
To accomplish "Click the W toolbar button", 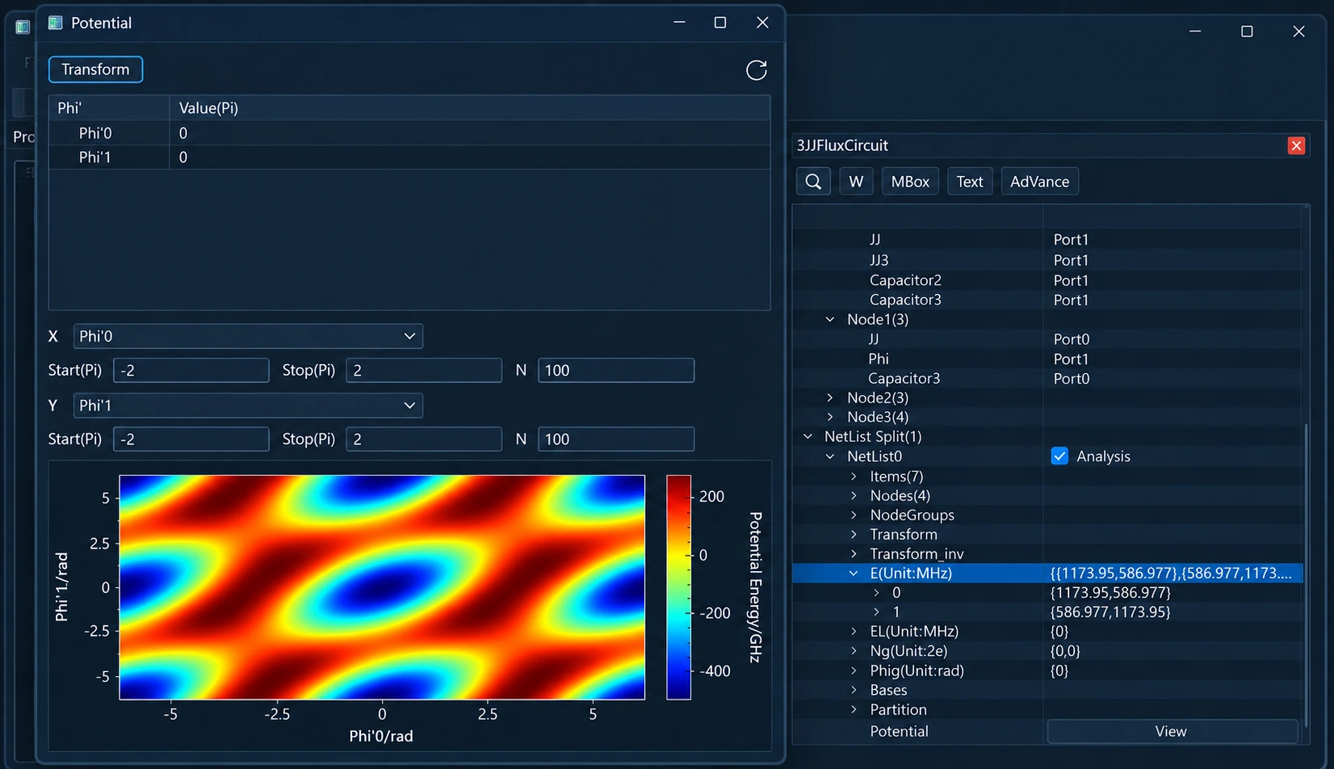I will coord(856,182).
